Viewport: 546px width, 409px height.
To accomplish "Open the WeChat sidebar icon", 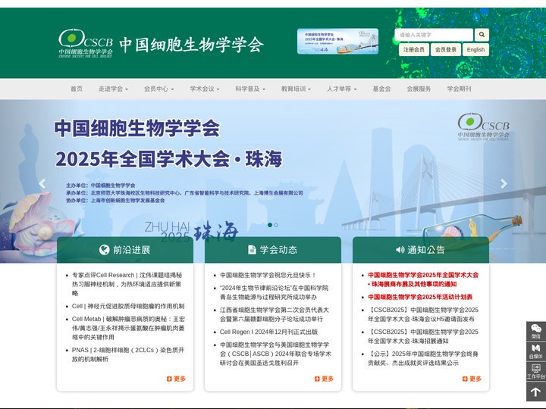I will pyautogui.click(x=536, y=331).
